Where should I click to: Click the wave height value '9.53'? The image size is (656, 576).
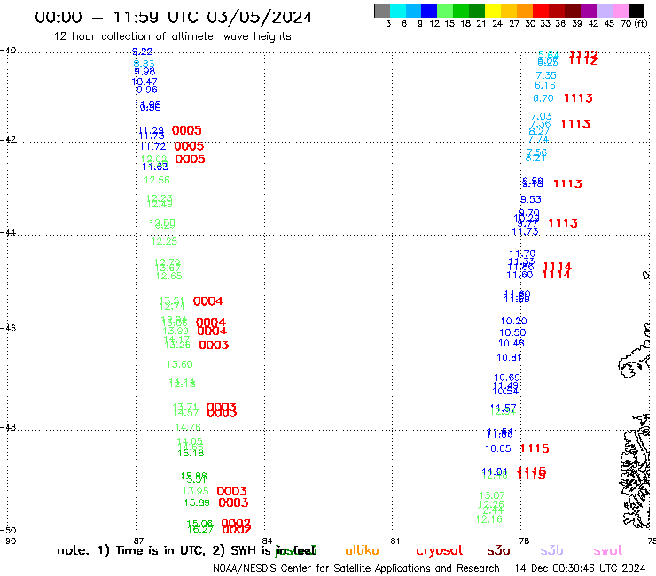(x=531, y=199)
